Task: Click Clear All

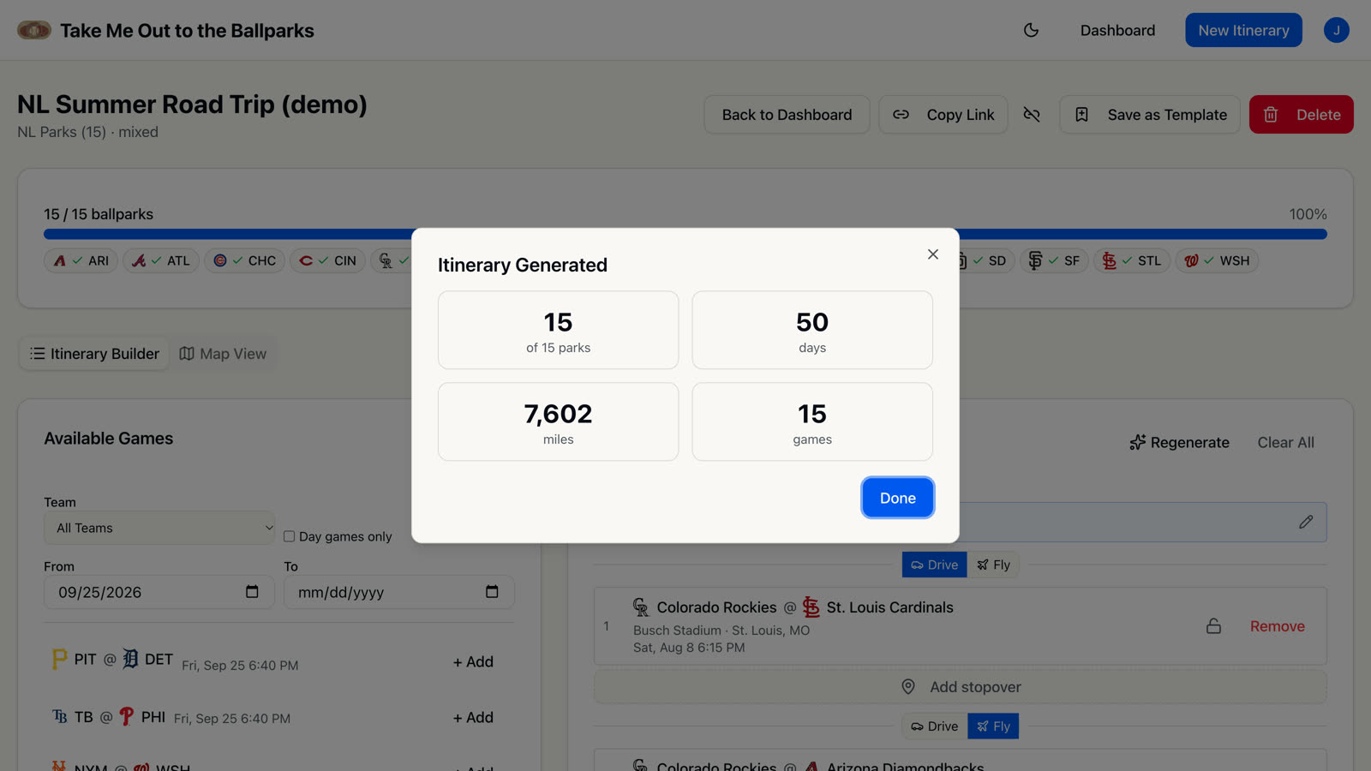Action: coord(1285,443)
